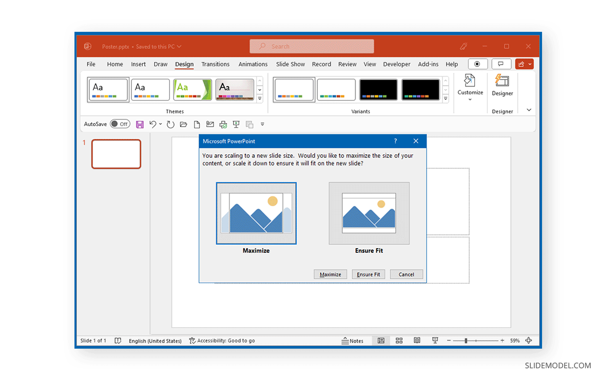Screen dimensions: 616x381
Task: Click English (United States) language indicator
Action: 155,340
